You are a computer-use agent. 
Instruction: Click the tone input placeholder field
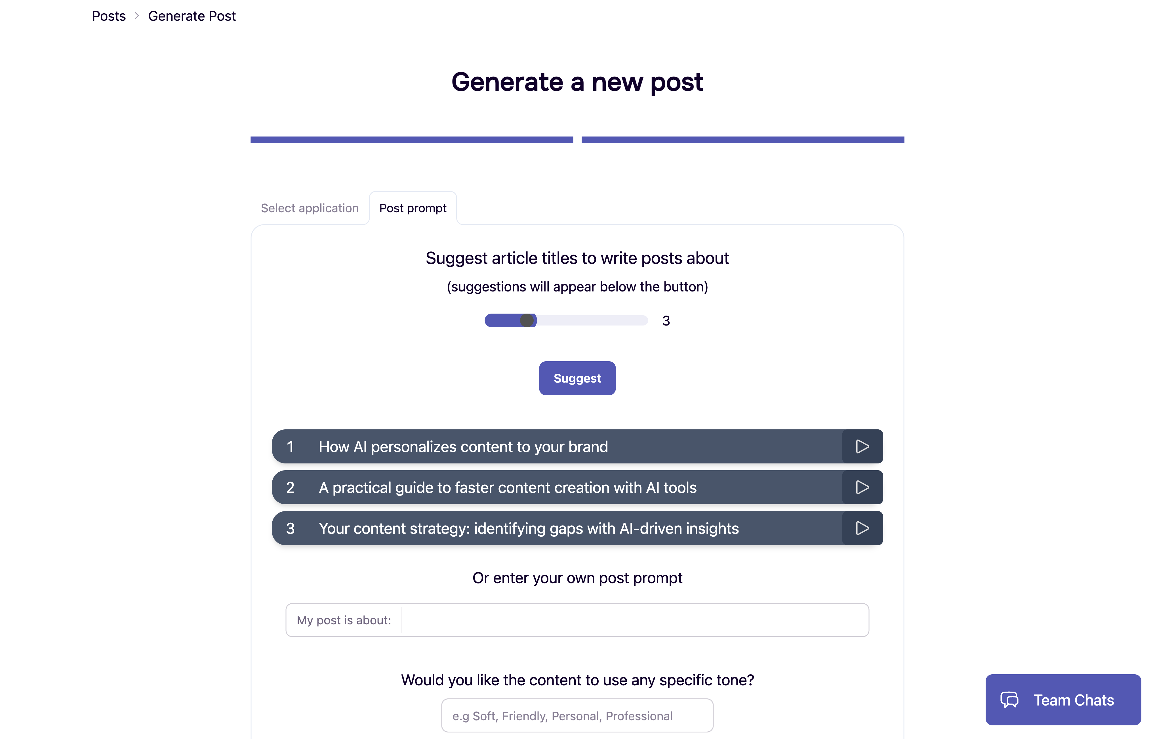point(577,715)
